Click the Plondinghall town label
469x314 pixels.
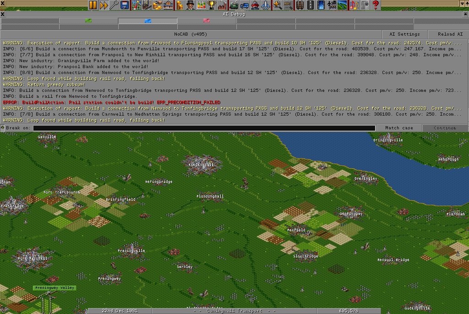point(210,197)
